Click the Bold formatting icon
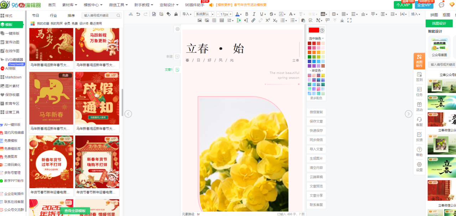This screenshot has height=216, width=456. pos(247,14)
